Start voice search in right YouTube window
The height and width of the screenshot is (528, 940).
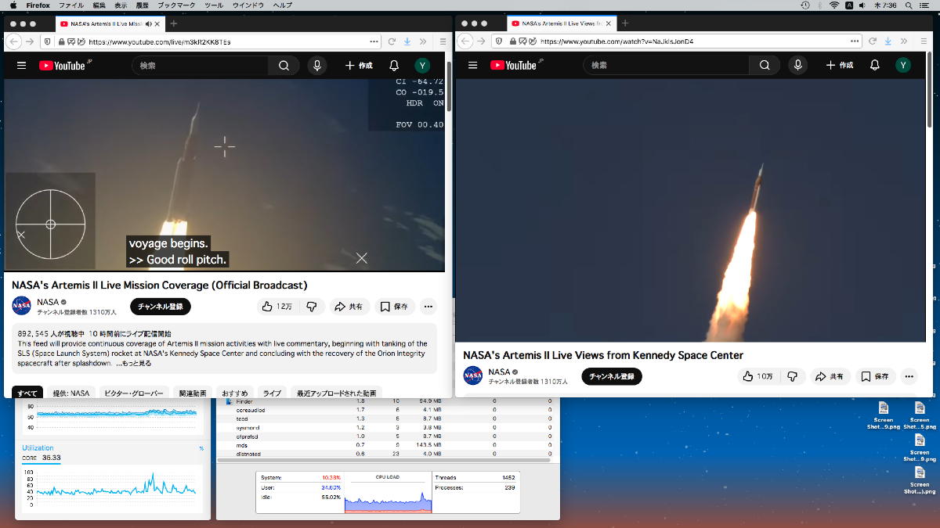798,66
